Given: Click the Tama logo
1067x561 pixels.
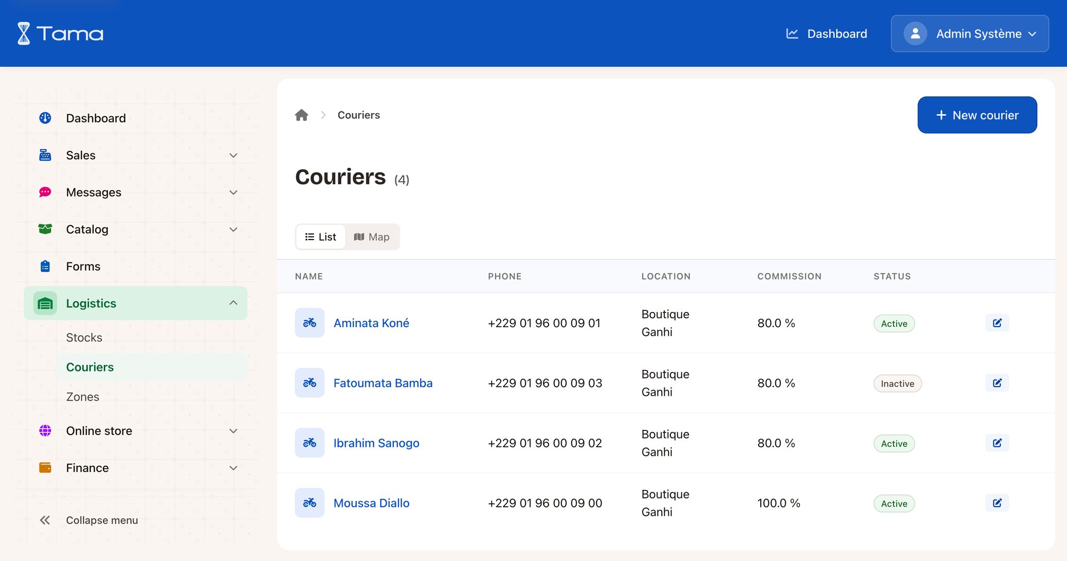Looking at the screenshot, I should pyautogui.click(x=60, y=33).
